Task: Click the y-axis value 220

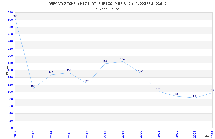Action: (x=10, y=49)
